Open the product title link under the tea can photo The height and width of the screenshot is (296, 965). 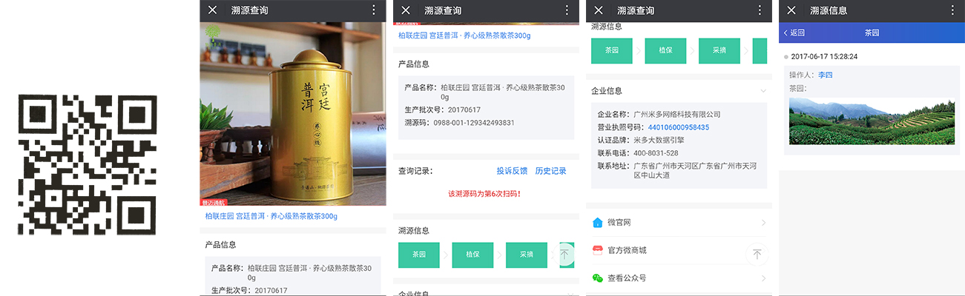pos(271,216)
